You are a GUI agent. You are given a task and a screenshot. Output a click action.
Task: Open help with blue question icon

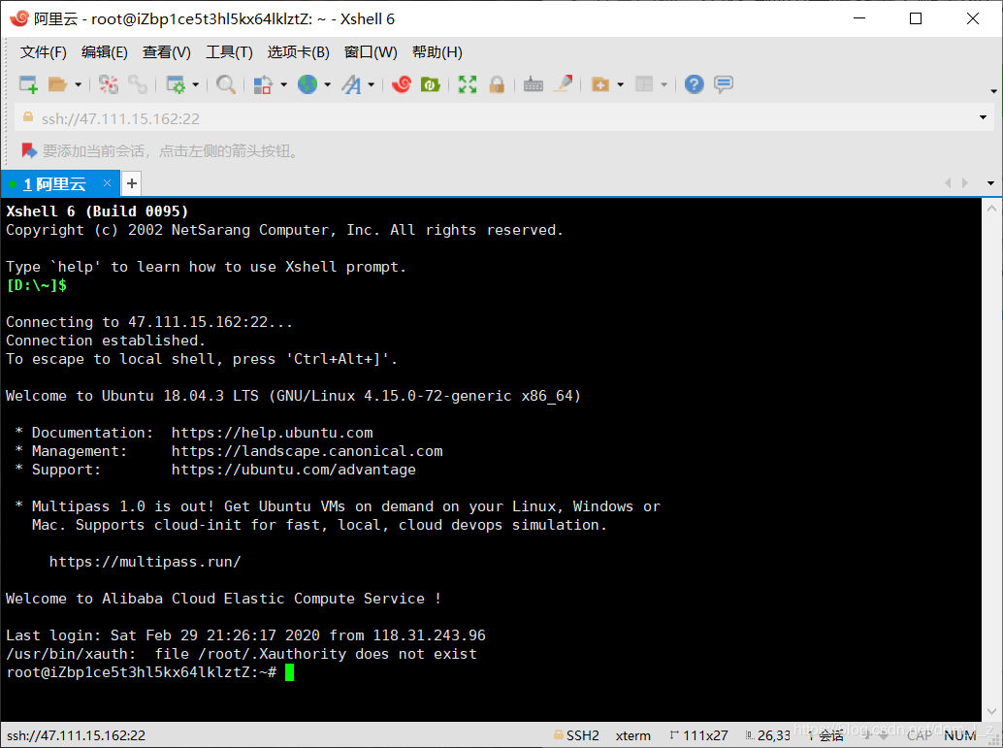(694, 84)
